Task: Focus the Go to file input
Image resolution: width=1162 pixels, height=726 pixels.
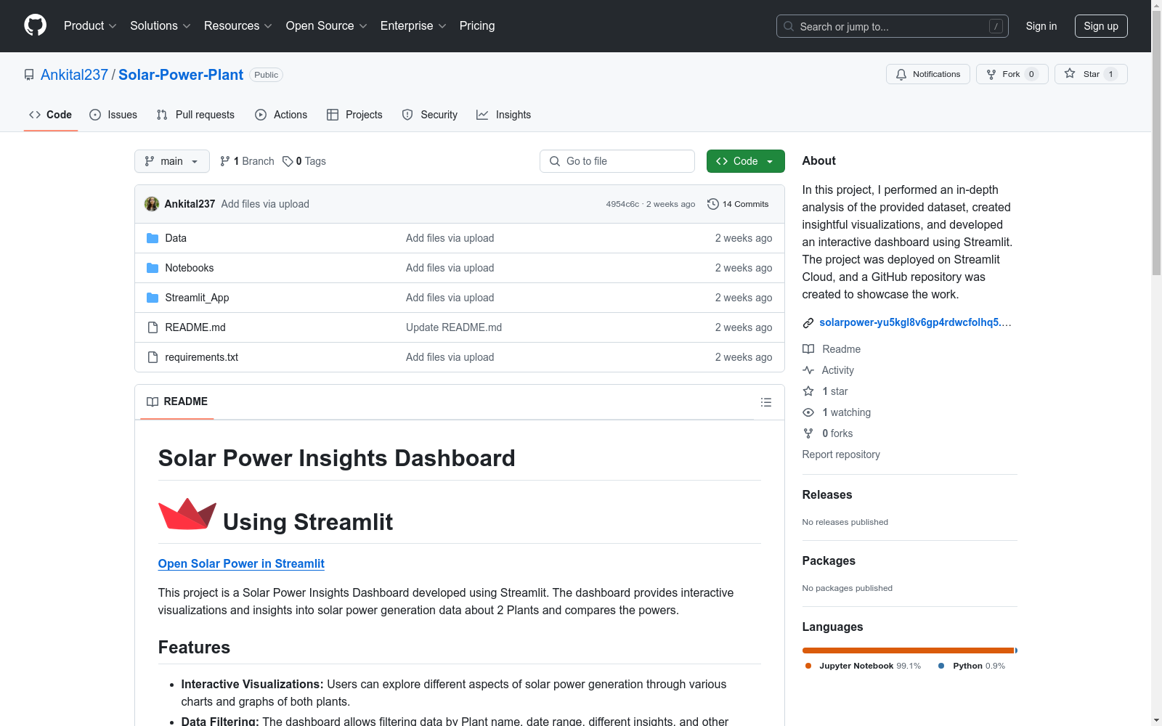Action: (x=617, y=161)
